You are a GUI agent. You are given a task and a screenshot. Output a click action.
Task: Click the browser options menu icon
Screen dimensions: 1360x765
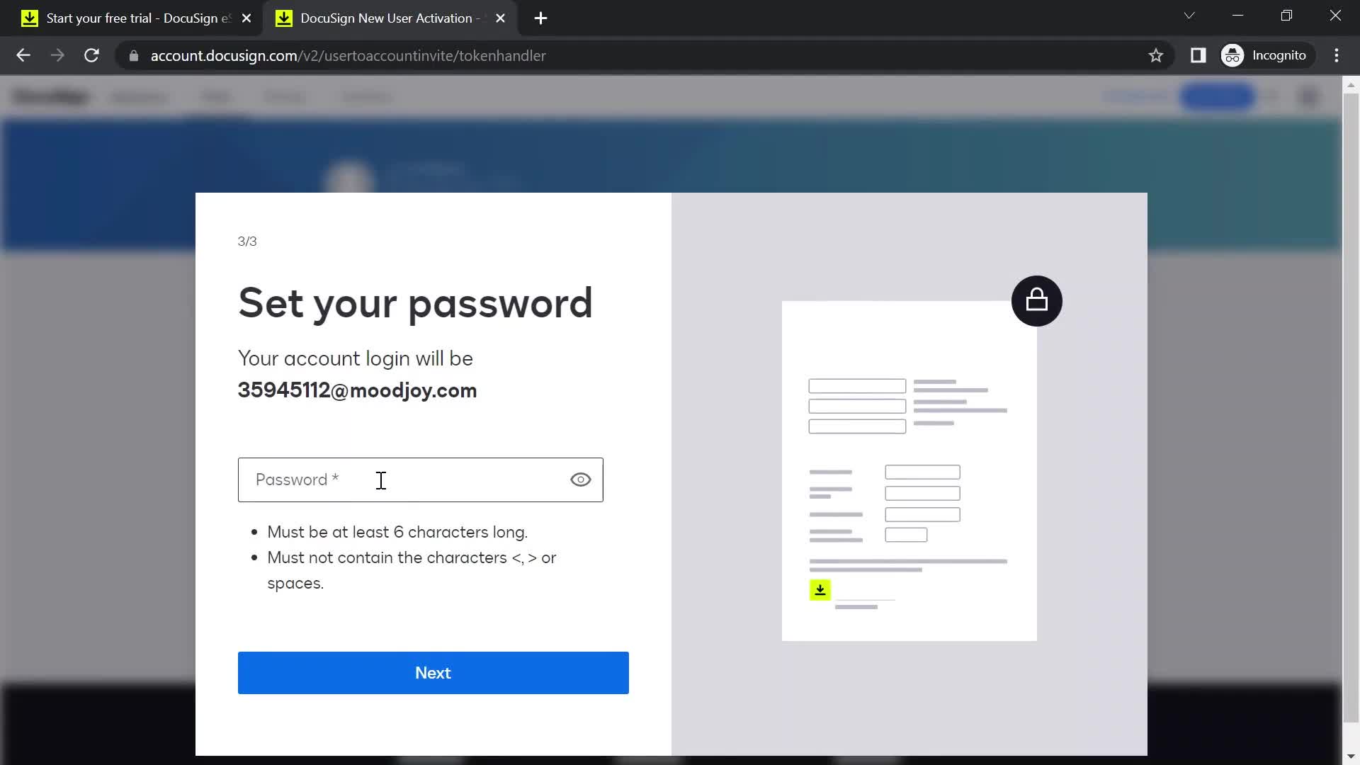1342,55
